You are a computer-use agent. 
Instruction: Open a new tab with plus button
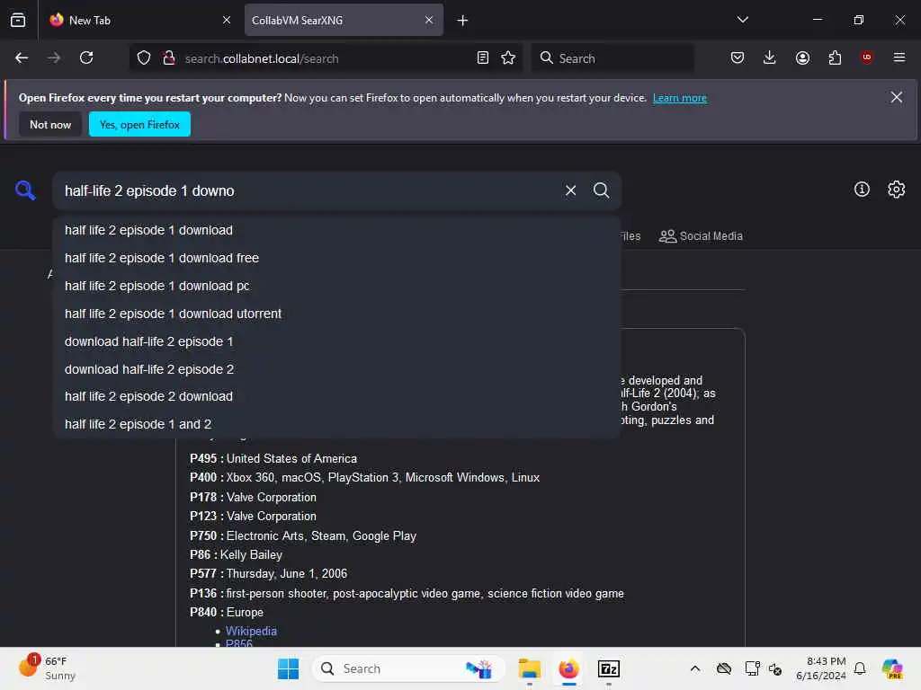[x=462, y=20]
